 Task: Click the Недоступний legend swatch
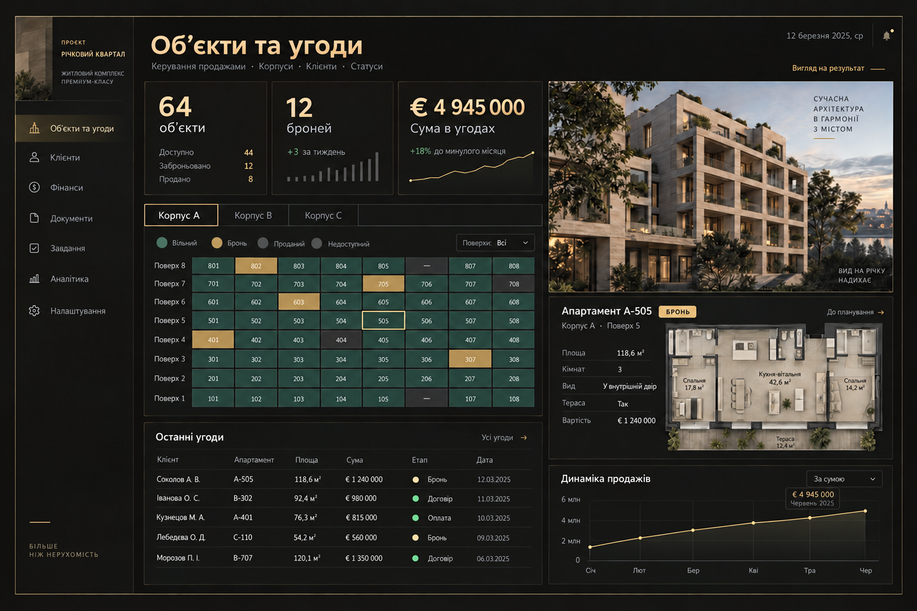point(316,243)
